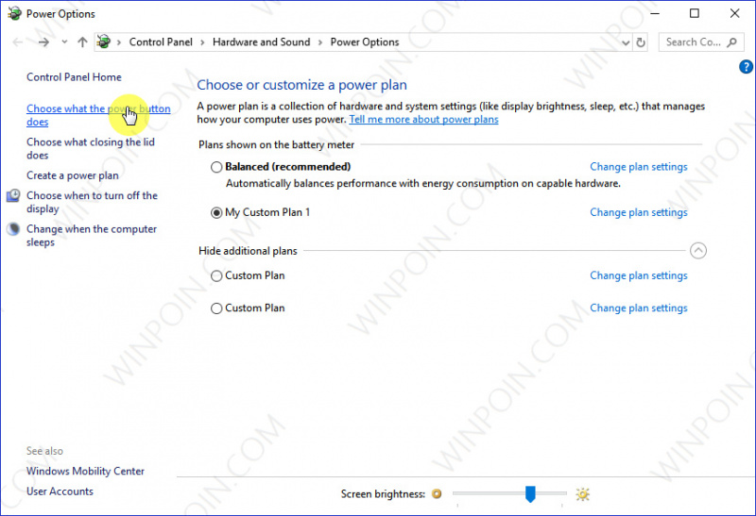Click the monitor icon for display turn-off

point(13,196)
